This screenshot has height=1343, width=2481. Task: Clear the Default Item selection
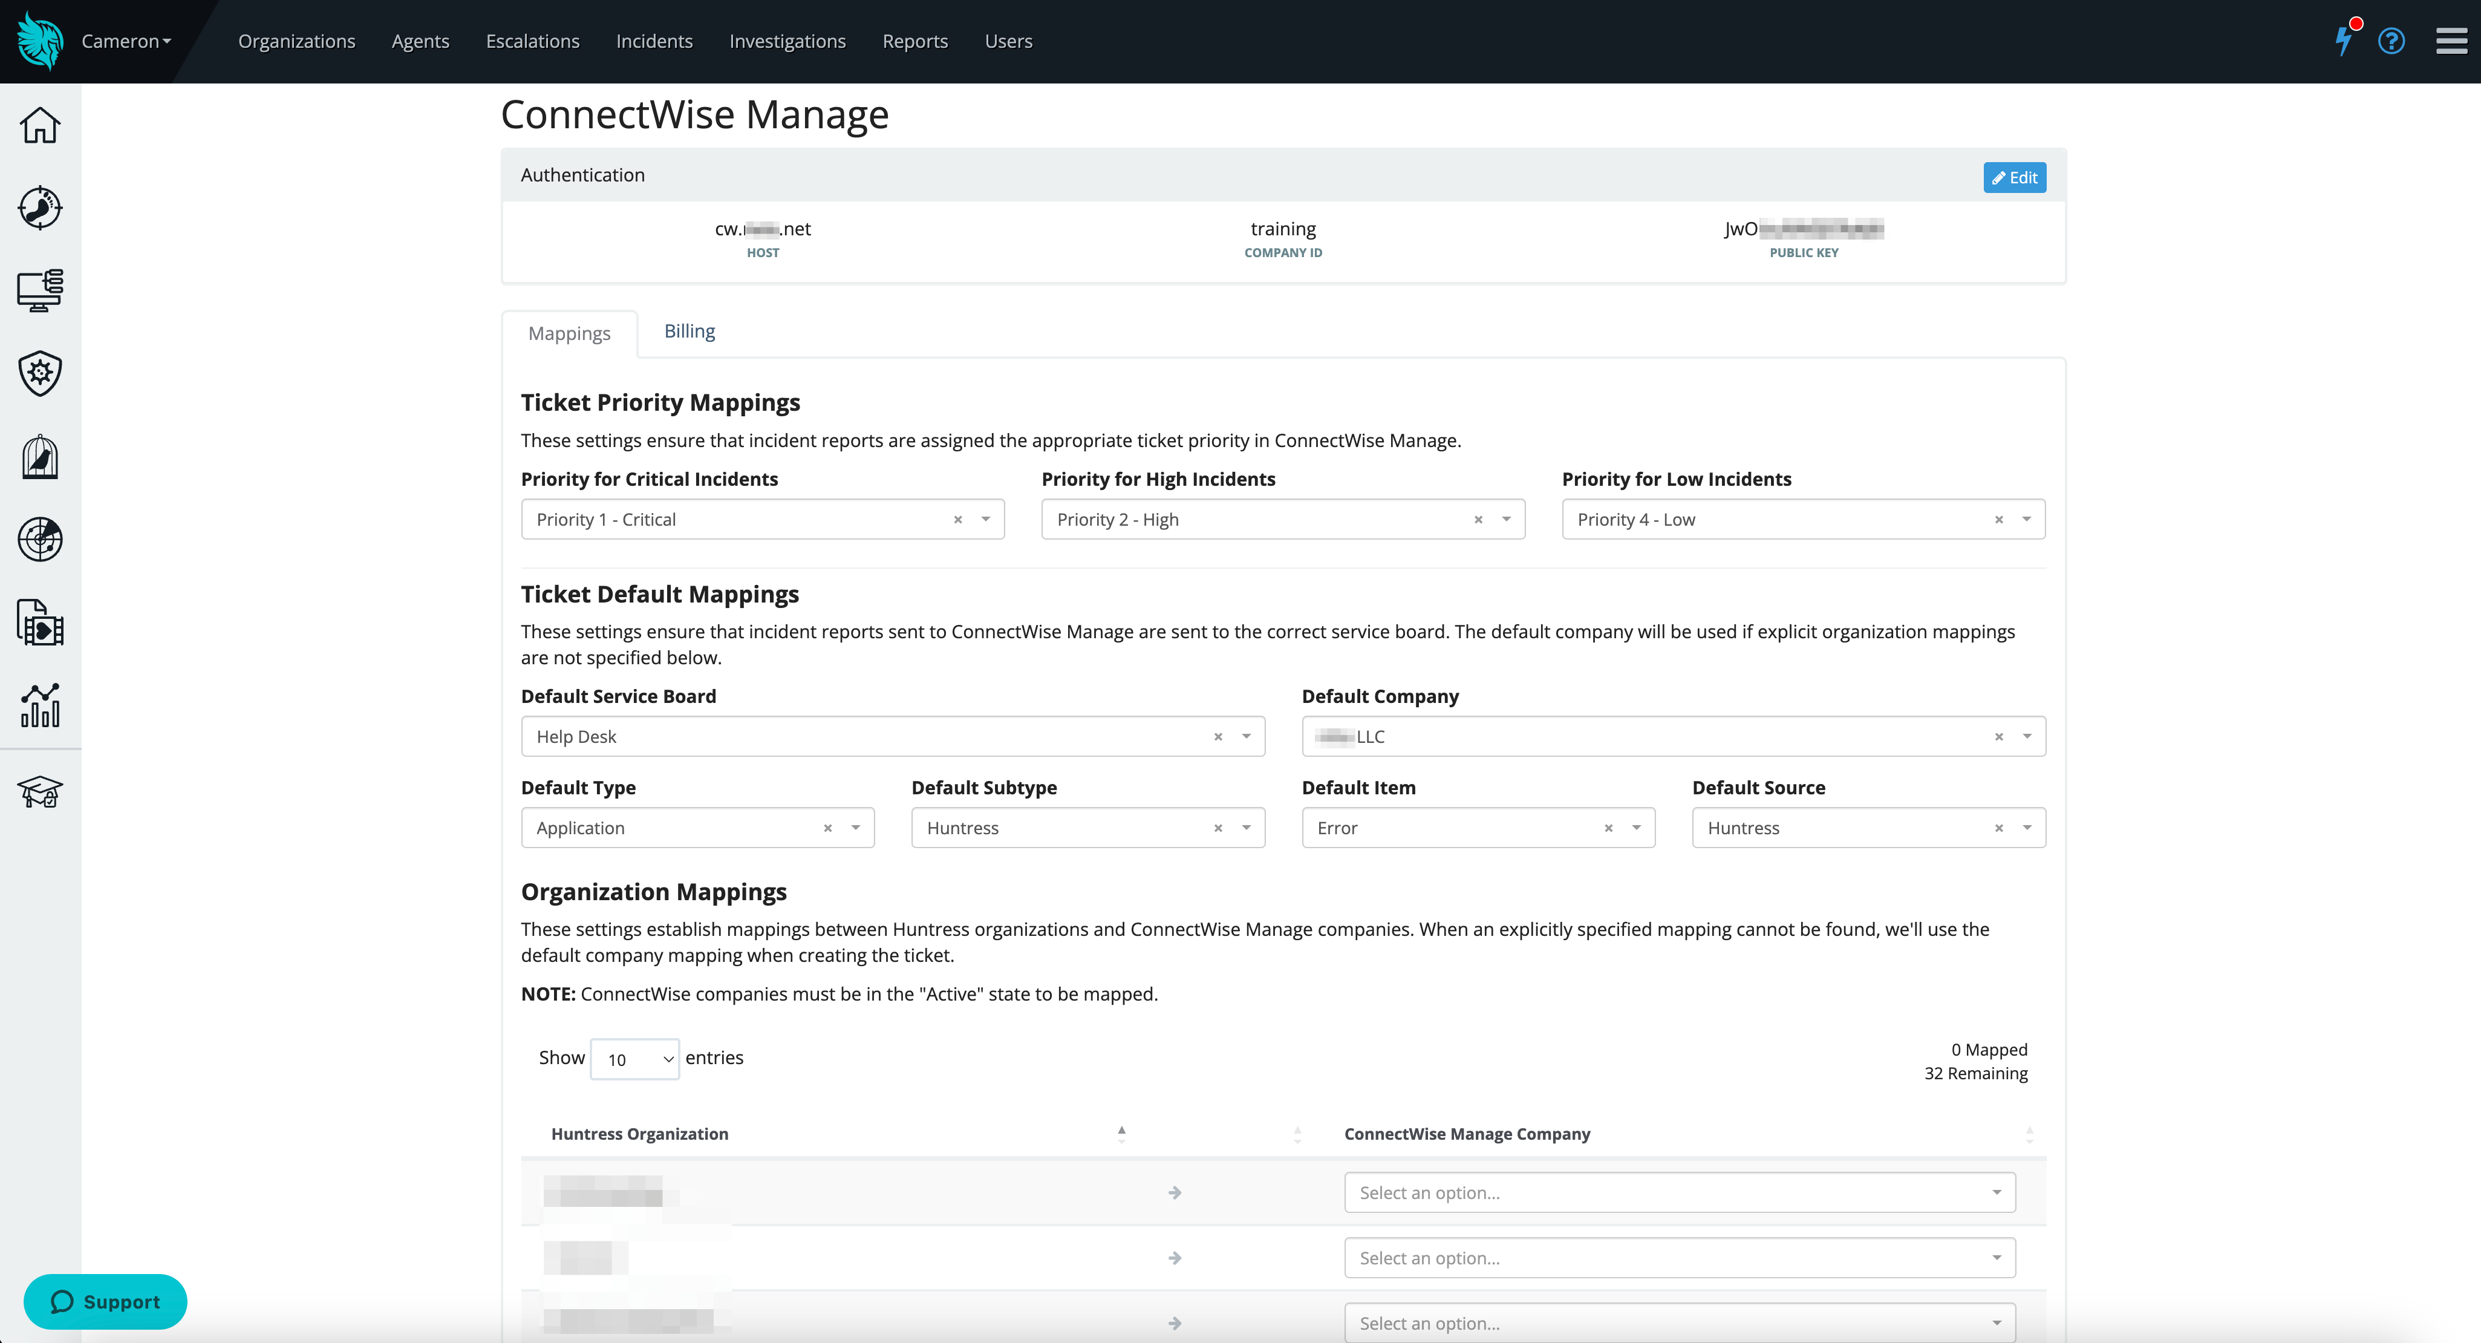click(1608, 829)
